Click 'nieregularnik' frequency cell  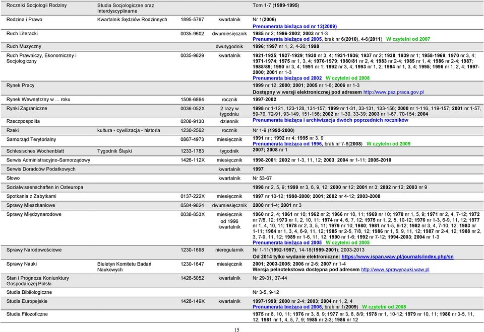[x=229, y=250]
